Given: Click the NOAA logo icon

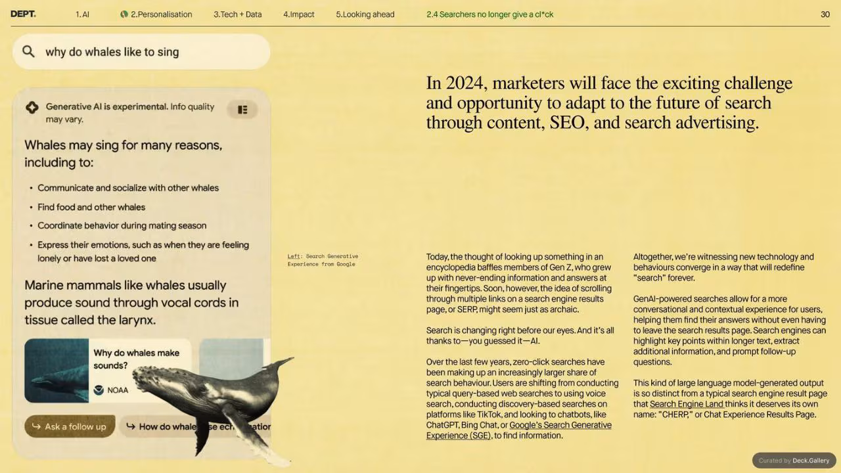Looking at the screenshot, I should pyautogui.click(x=99, y=390).
